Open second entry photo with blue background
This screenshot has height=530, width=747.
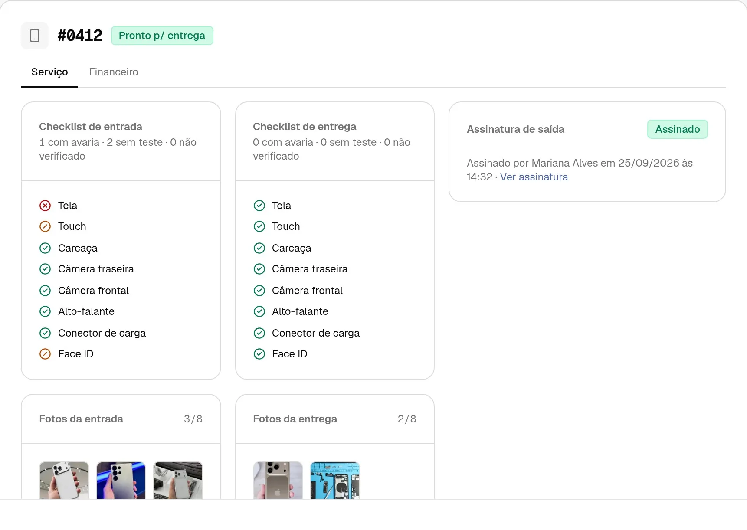tap(121, 480)
